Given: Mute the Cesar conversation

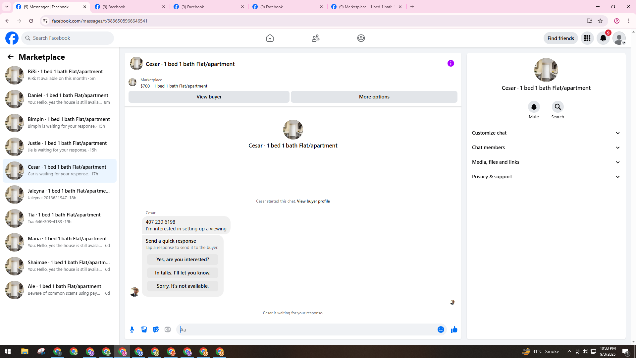Looking at the screenshot, I should click(x=534, y=107).
